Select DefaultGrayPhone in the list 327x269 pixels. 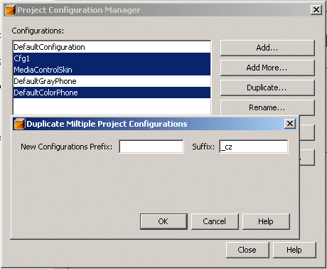tap(112, 81)
